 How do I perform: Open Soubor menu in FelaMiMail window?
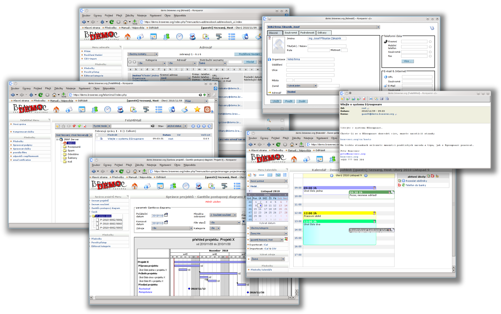click(x=15, y=89)
